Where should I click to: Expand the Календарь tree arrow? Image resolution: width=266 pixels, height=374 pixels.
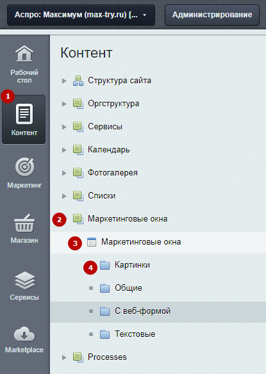(64, 150)
